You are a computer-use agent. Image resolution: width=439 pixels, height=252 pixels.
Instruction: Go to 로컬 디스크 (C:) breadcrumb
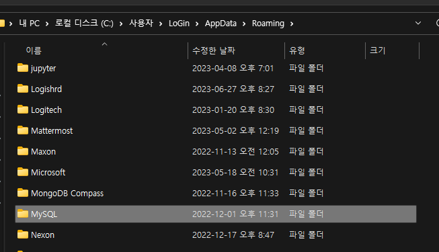pyautogui.click(x=84, y=24)
